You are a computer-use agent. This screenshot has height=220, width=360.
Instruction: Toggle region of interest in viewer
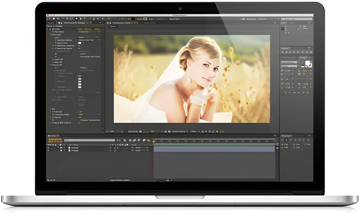[166, 132]
